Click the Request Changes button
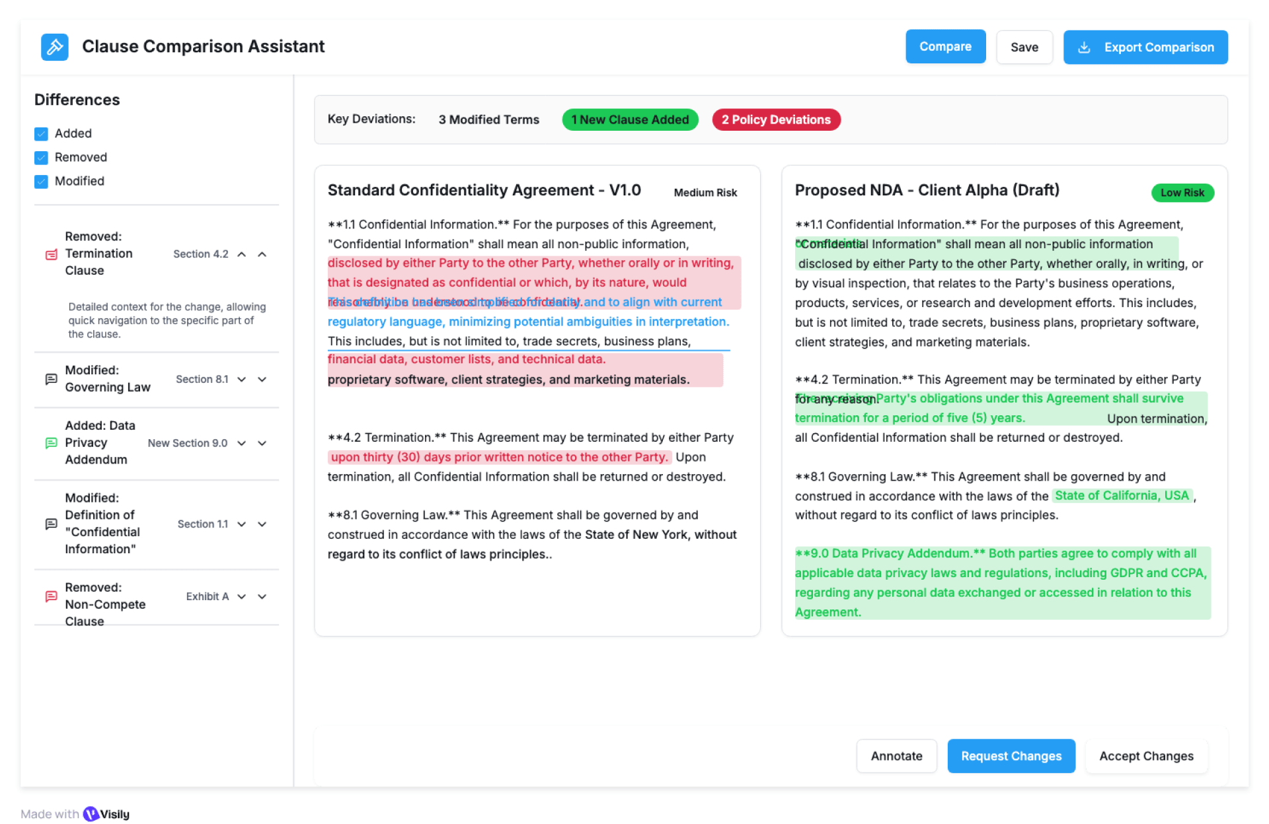Image resolution: width=1269 pixels, height=824 pixels. coord(1011,756)
